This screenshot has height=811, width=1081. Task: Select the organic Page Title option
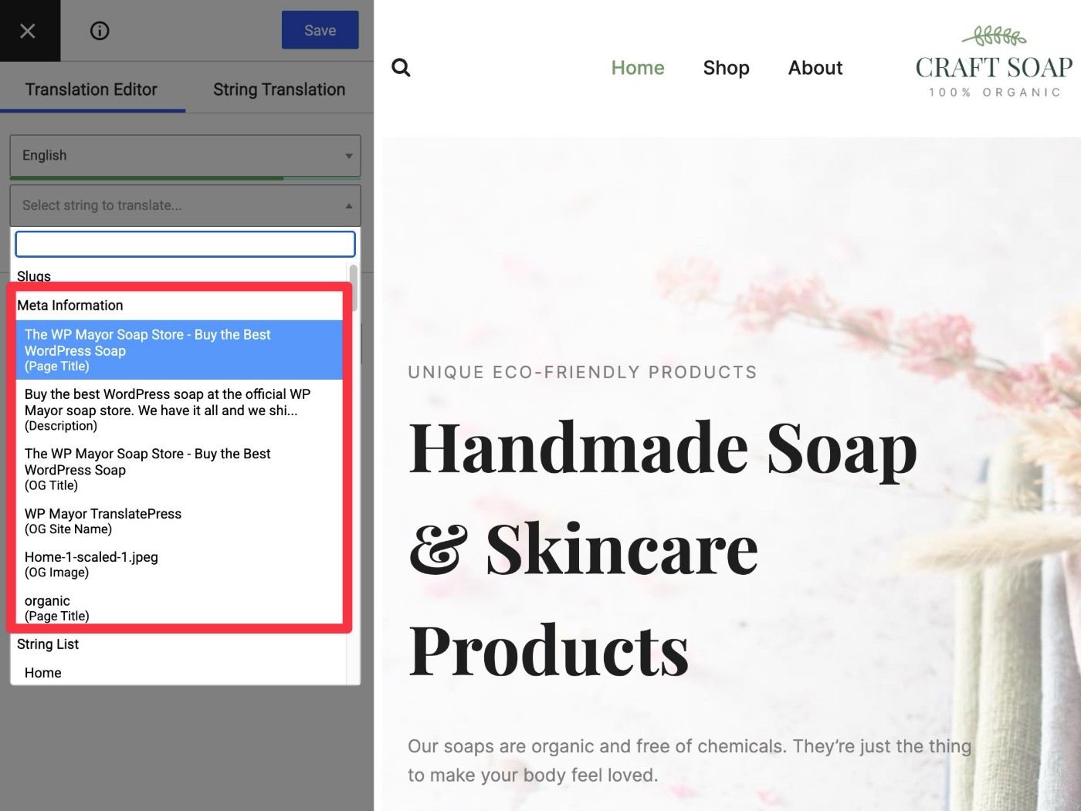[x=179, y=607]
